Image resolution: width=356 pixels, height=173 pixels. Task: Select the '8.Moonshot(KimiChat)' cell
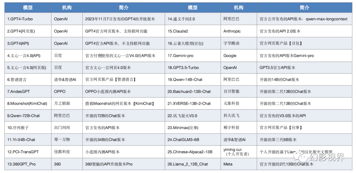click(28, 104)
